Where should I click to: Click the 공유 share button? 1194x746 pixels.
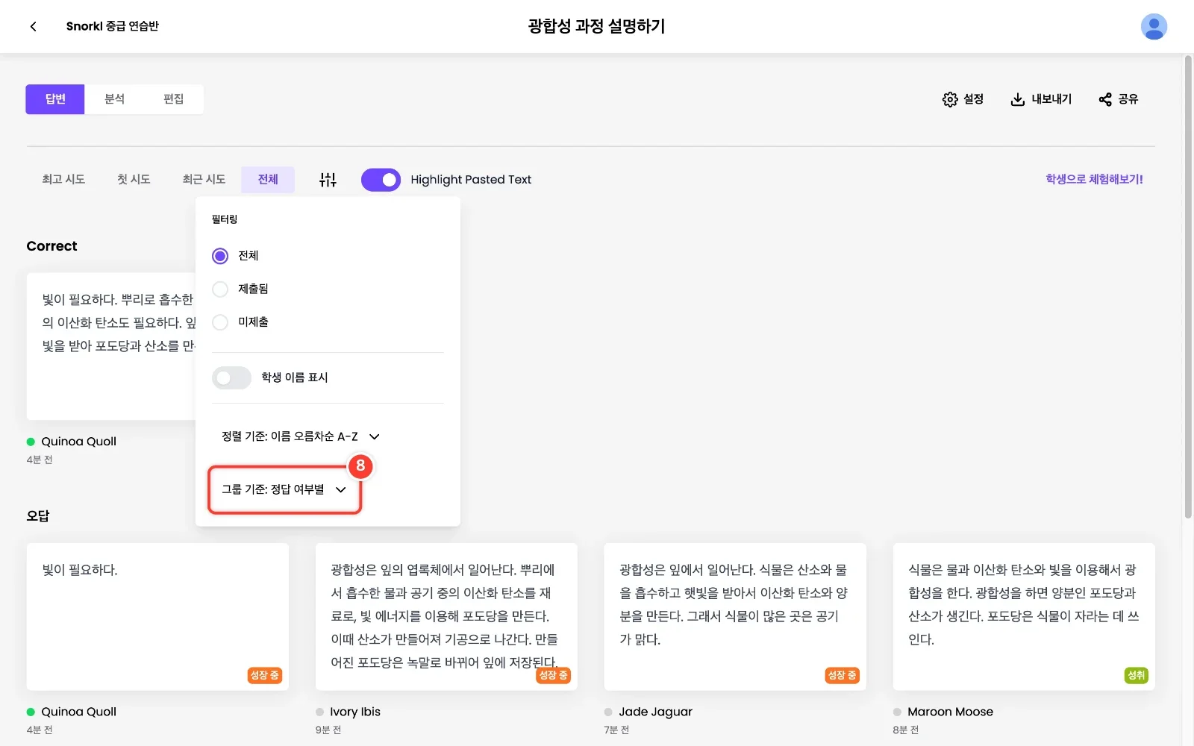(x=1118, y=99)
